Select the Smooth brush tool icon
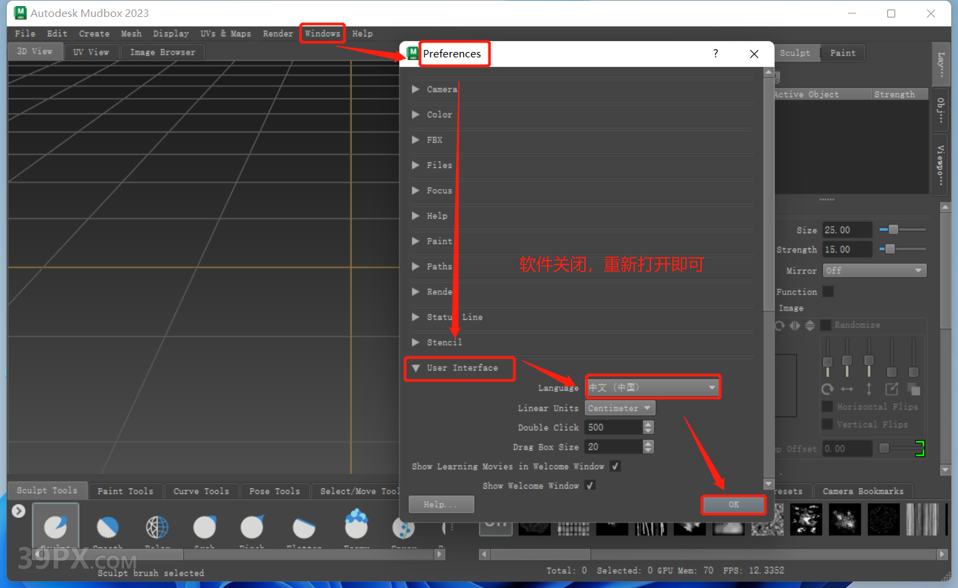958x588 pixels. coord(107,527)
